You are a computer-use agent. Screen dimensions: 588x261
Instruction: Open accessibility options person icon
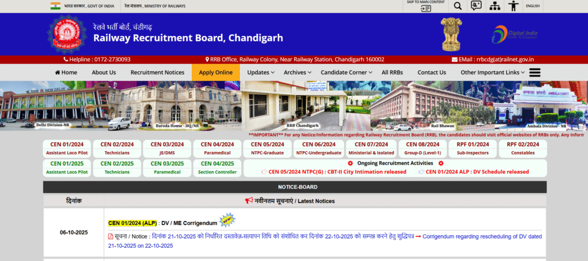click(x=513, y=6)
